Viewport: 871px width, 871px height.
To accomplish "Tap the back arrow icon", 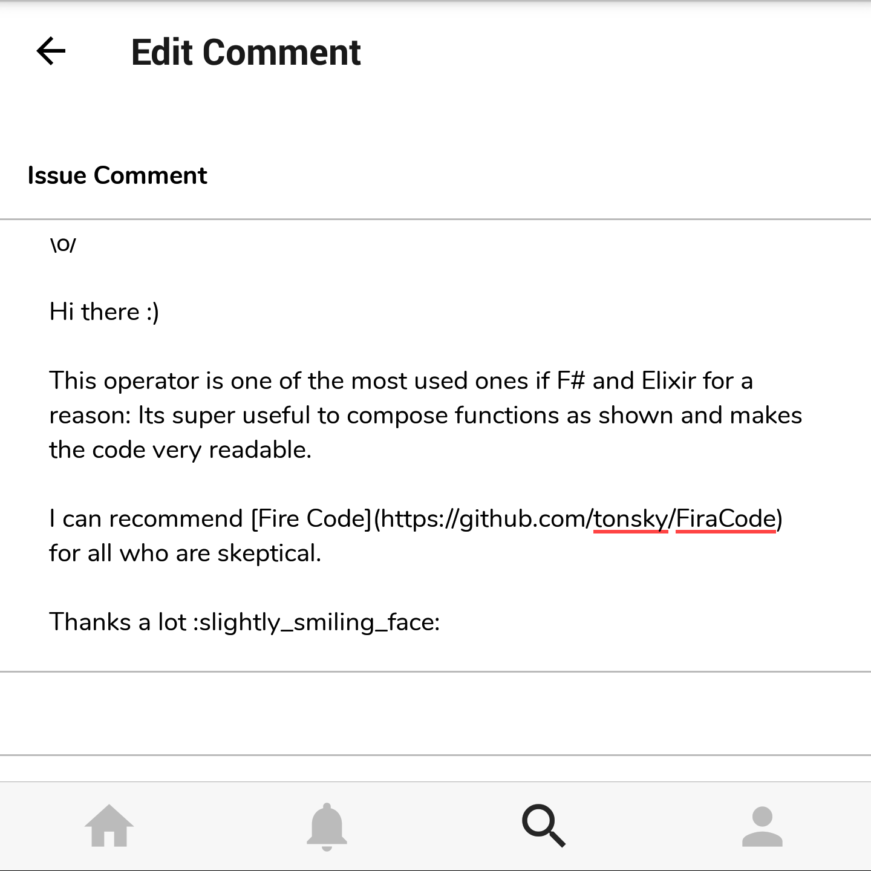I will (51, 51).
